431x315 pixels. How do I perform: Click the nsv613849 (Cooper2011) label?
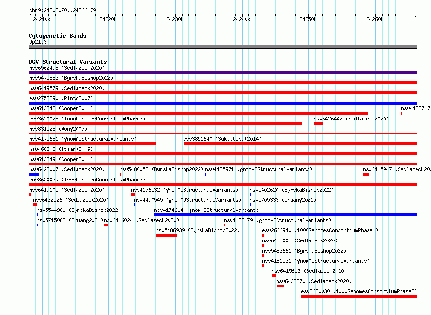(61, 159)
